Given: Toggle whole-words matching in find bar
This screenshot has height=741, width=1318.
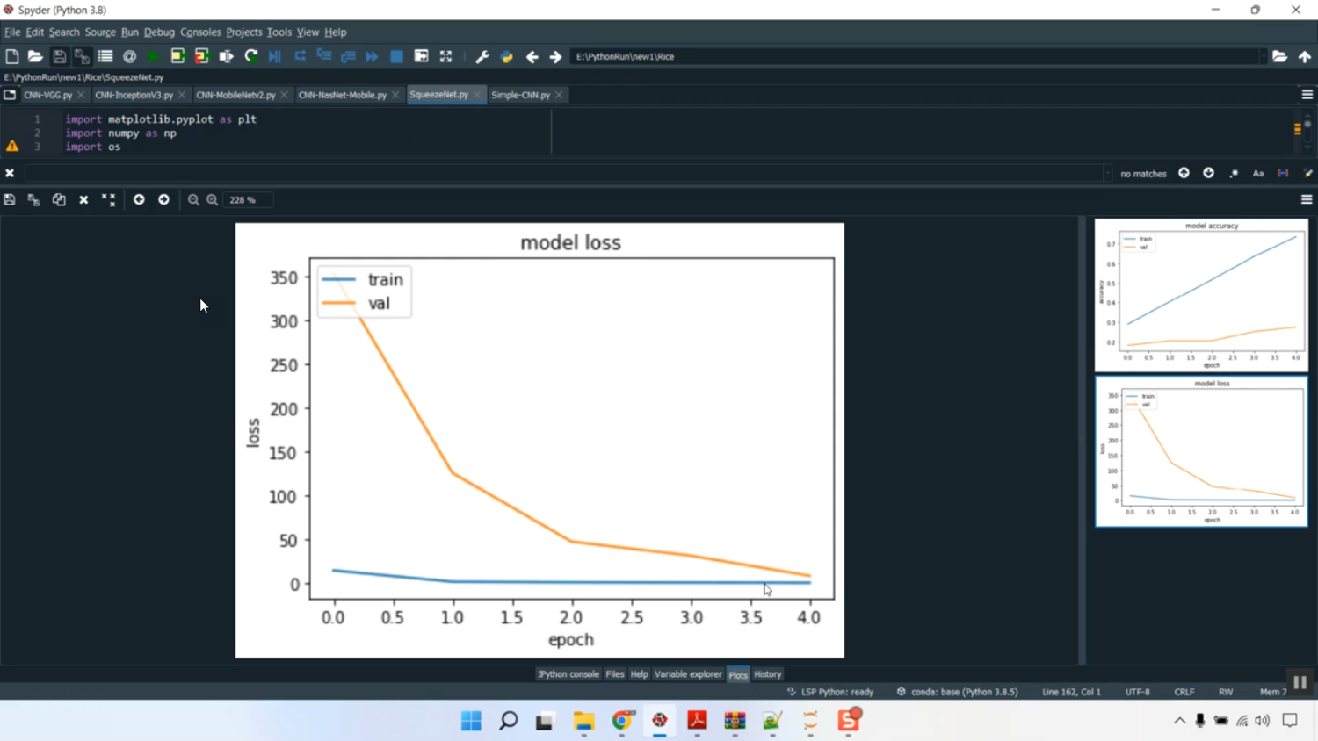Looking at the screenshot, I should (1284, 173).
